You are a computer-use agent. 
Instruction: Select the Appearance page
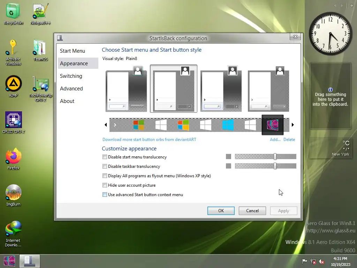pos(78,64)
